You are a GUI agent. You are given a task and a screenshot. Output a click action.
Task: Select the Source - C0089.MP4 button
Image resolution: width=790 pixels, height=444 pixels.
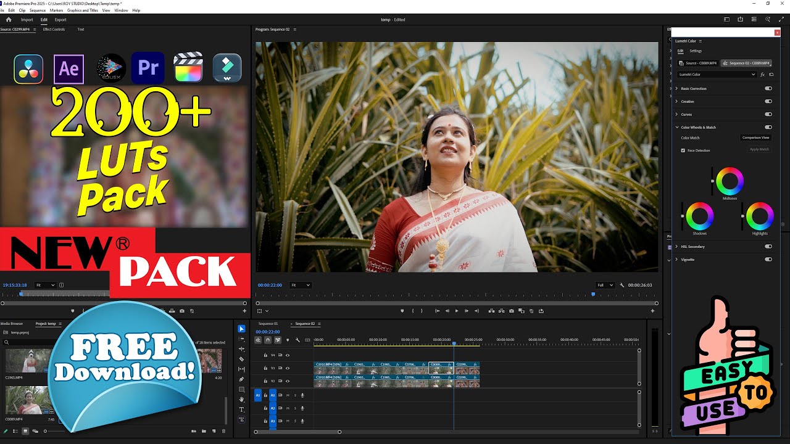point(698,63)
